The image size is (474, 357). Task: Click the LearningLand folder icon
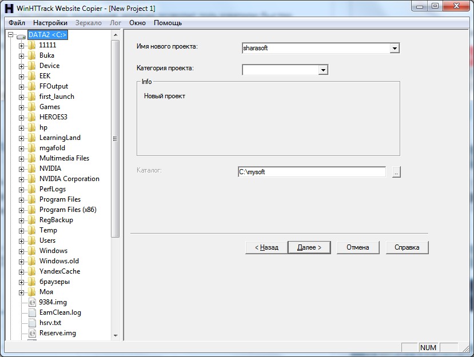pos(32,138)
